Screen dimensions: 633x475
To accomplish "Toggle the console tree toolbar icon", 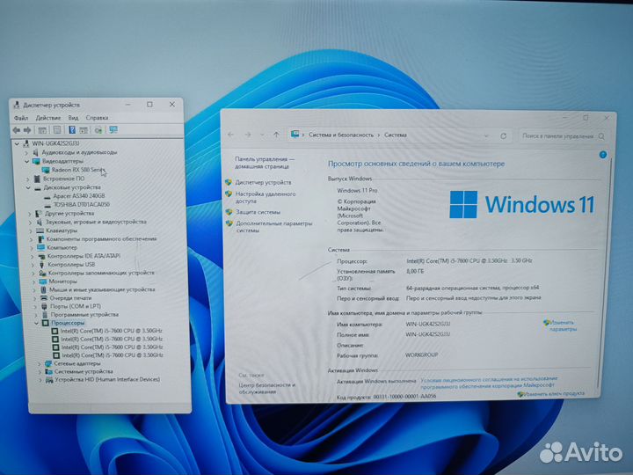I will [42, 130].
